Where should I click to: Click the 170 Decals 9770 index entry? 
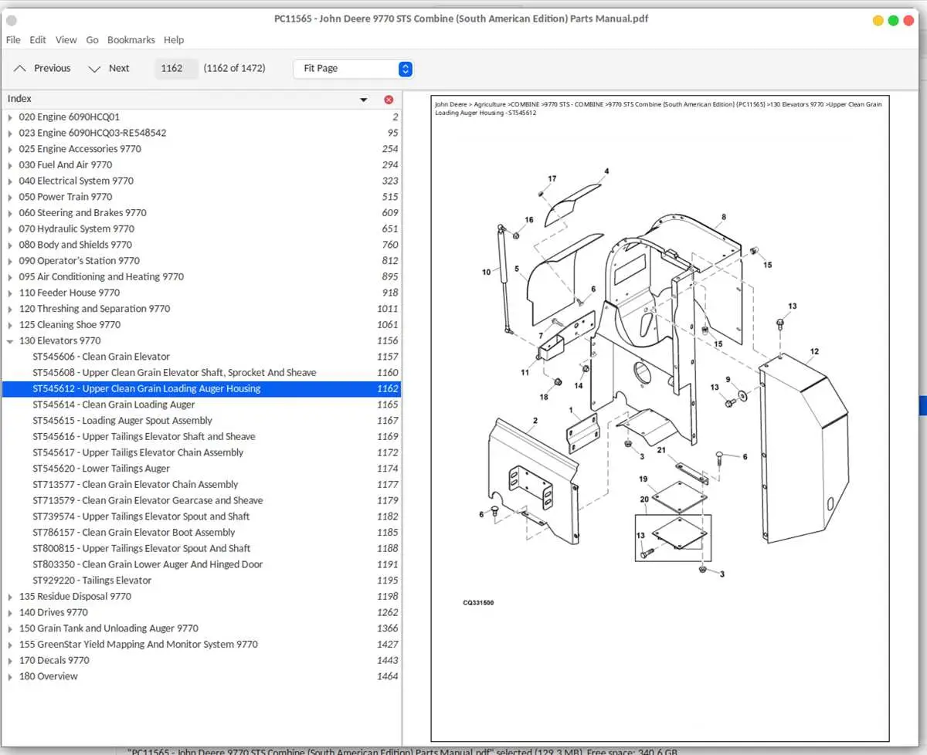coord(202,661)
